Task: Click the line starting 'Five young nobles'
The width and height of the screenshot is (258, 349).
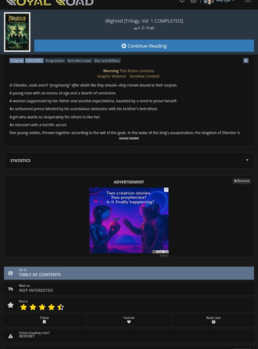Action: [x=124, y=133]
